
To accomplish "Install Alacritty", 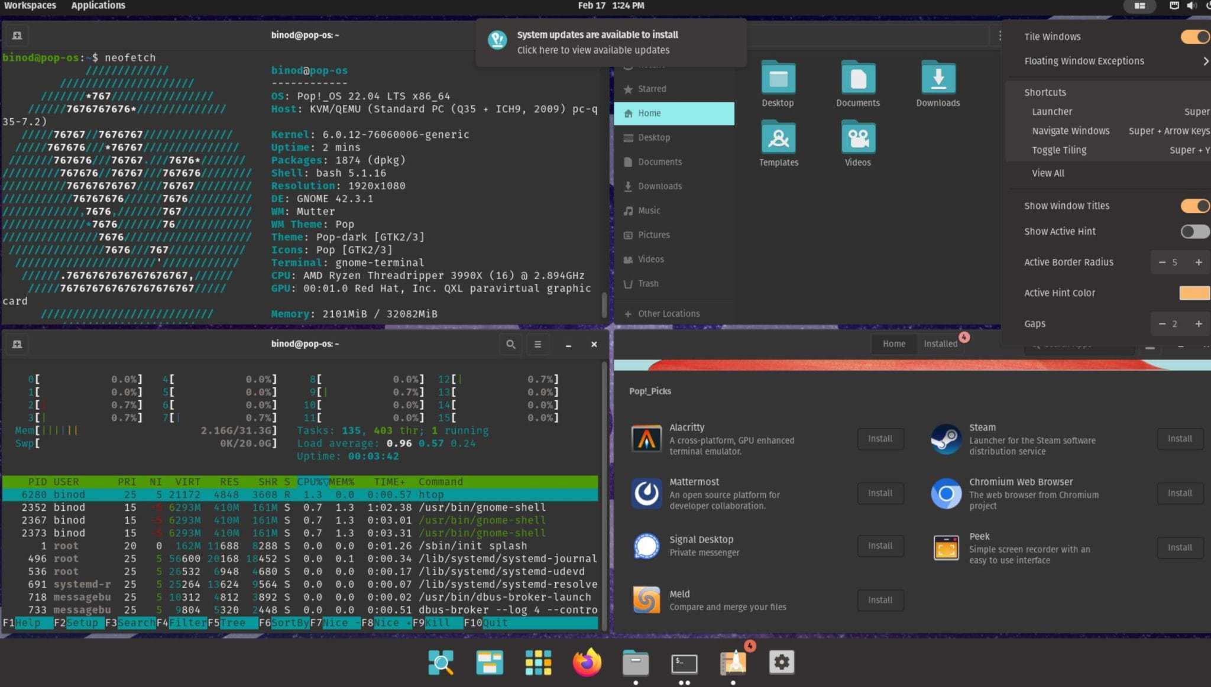I will pyautogui.click(x=880, y=439).
